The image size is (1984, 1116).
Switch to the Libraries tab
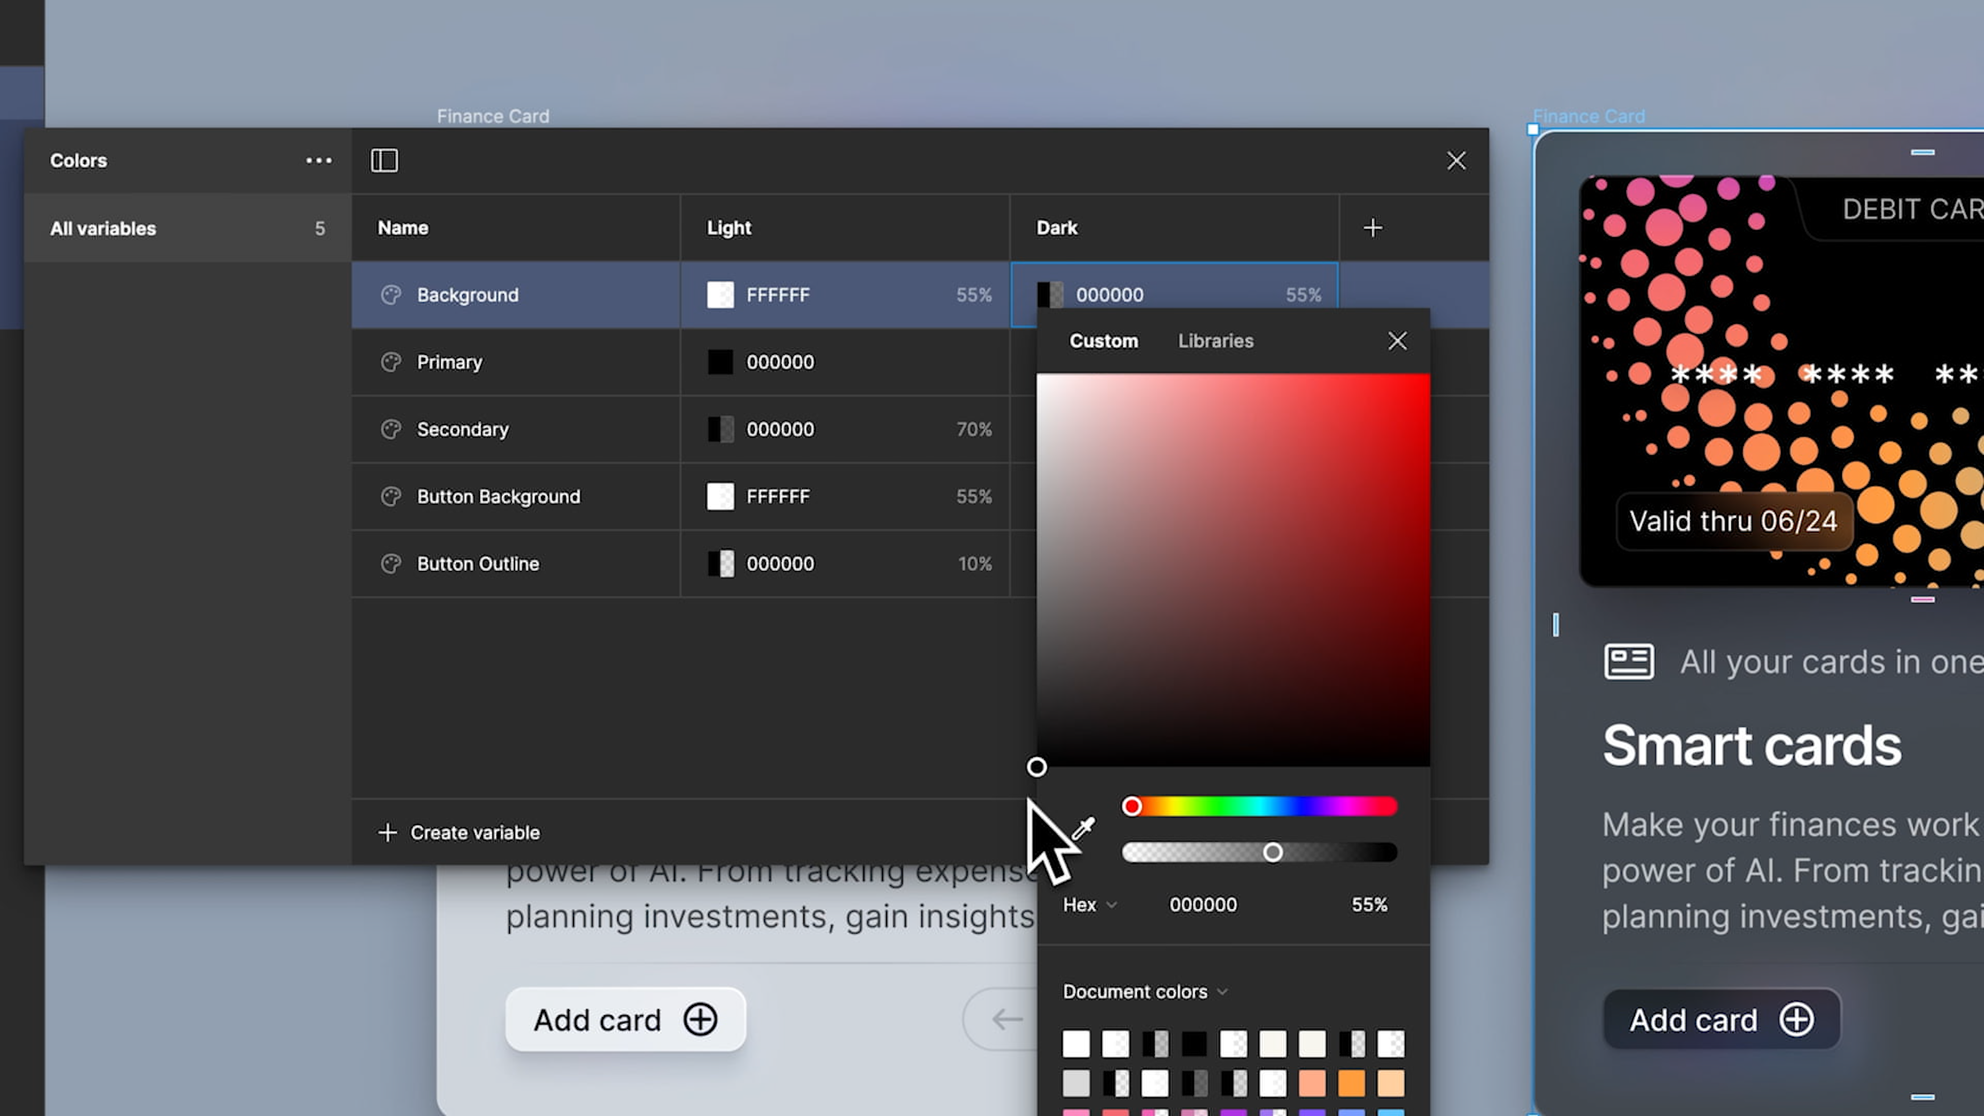[1215, 340]
